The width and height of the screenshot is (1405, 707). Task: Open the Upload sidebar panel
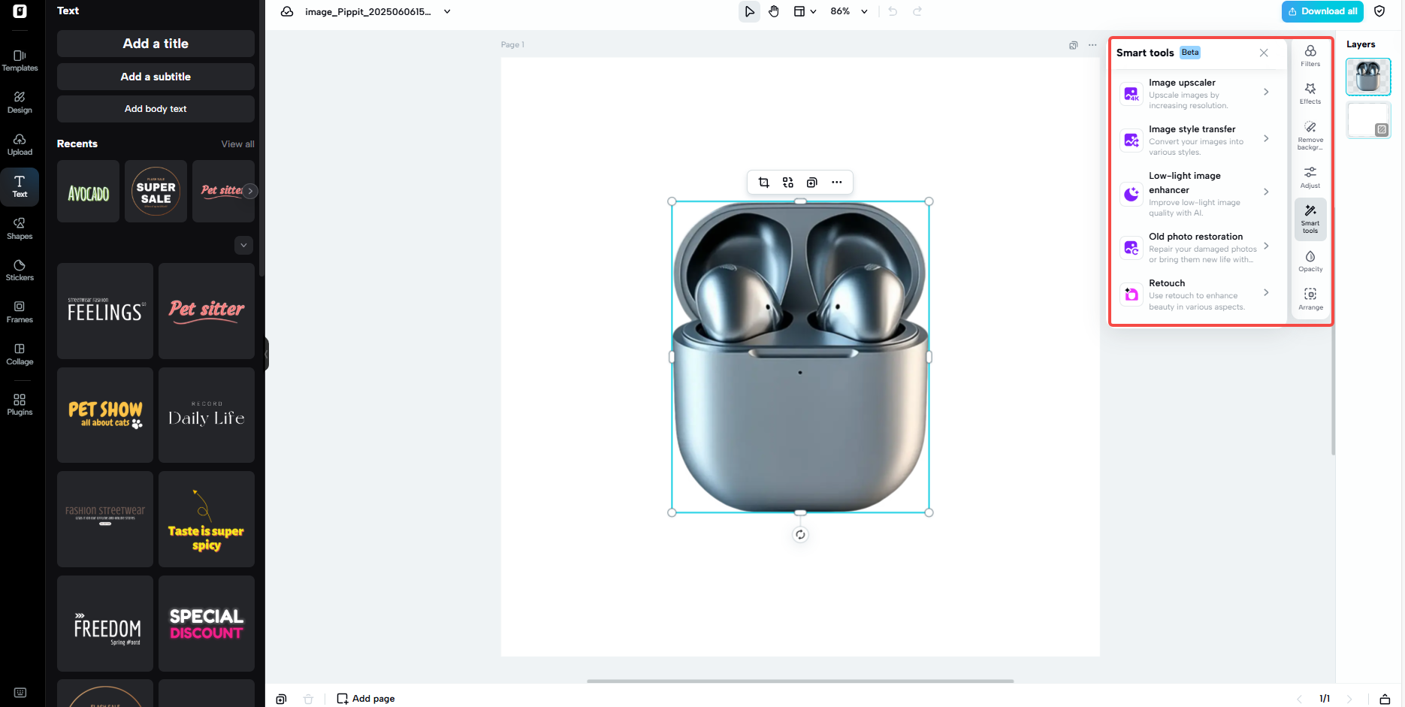pos(20,145)
